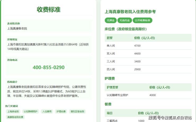Select the 普陀区敬老院 keyword tag
Screen dimensions: 196x122
tap(77, 111)
